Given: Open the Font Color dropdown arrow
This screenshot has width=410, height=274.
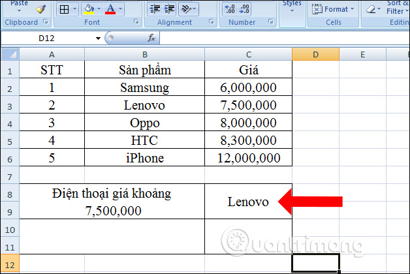Looking at the screenshot, I should [120, 9].
